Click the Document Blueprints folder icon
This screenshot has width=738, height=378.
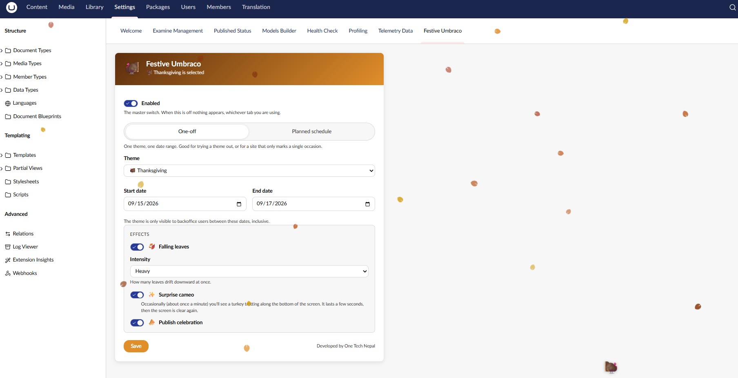(x=8, y=116)
